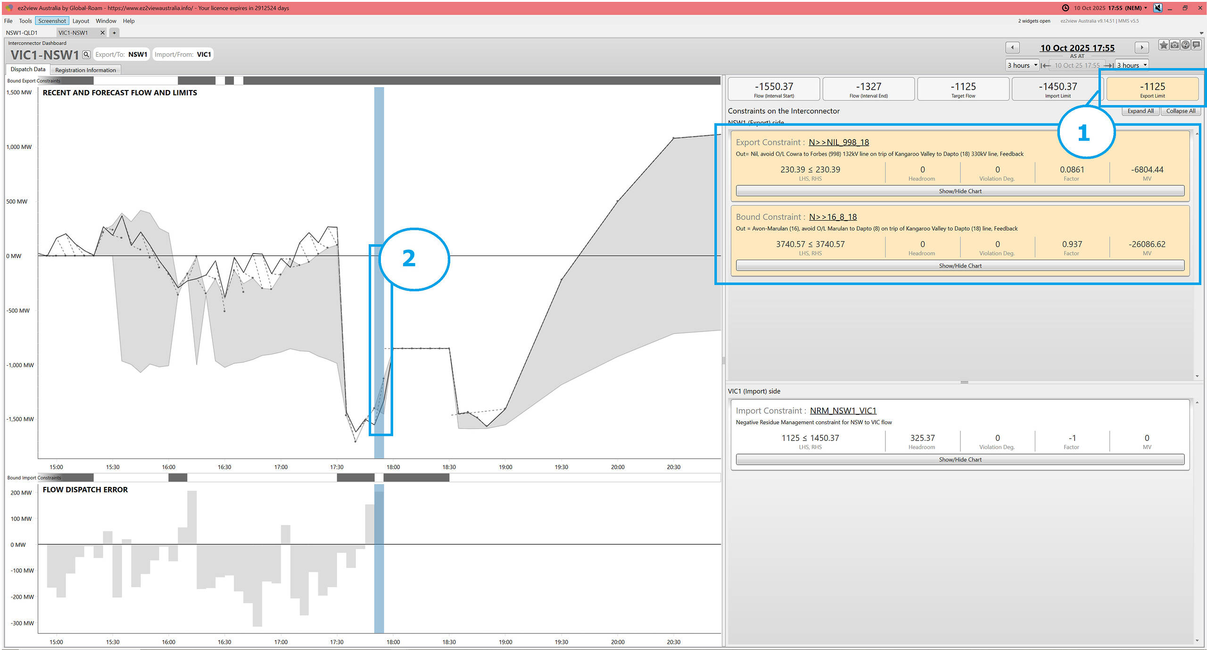
Task: Switch to Registration Information tab
Action: click(x=85, y=70)
